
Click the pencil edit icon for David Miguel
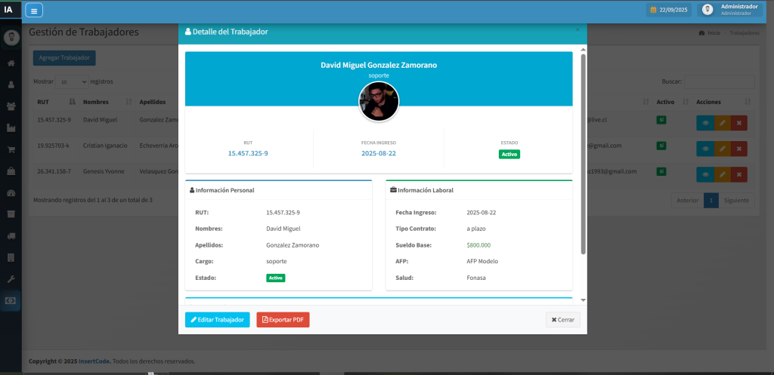[x=722, y=122]
